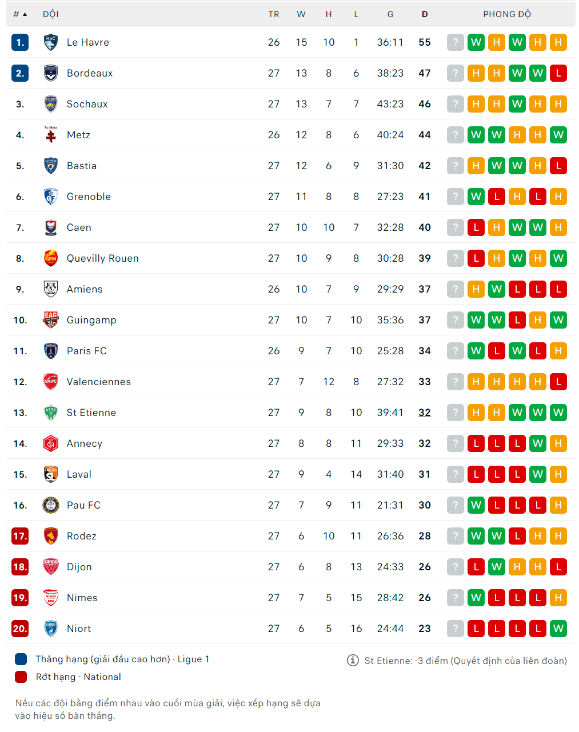Sort standings by the TR column header
This screenshot has width=579, height=732.
pos(274,14)
